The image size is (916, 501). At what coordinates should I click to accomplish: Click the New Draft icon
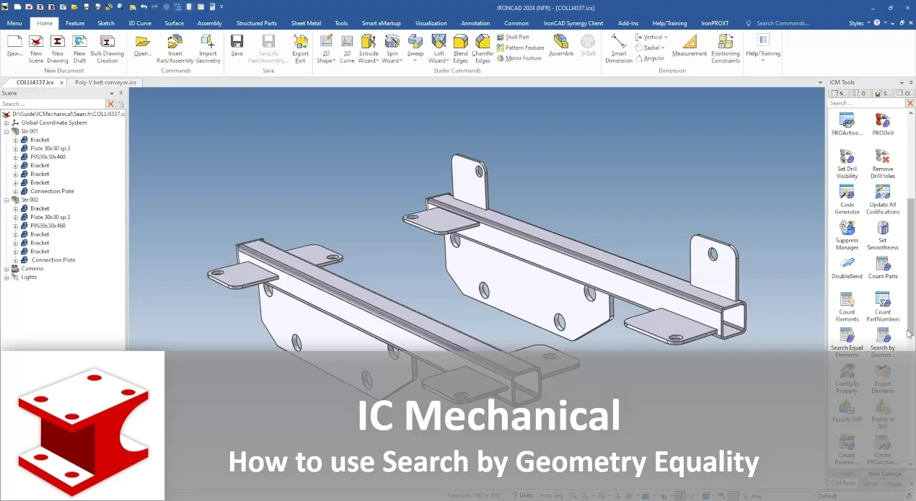point(79,41)
